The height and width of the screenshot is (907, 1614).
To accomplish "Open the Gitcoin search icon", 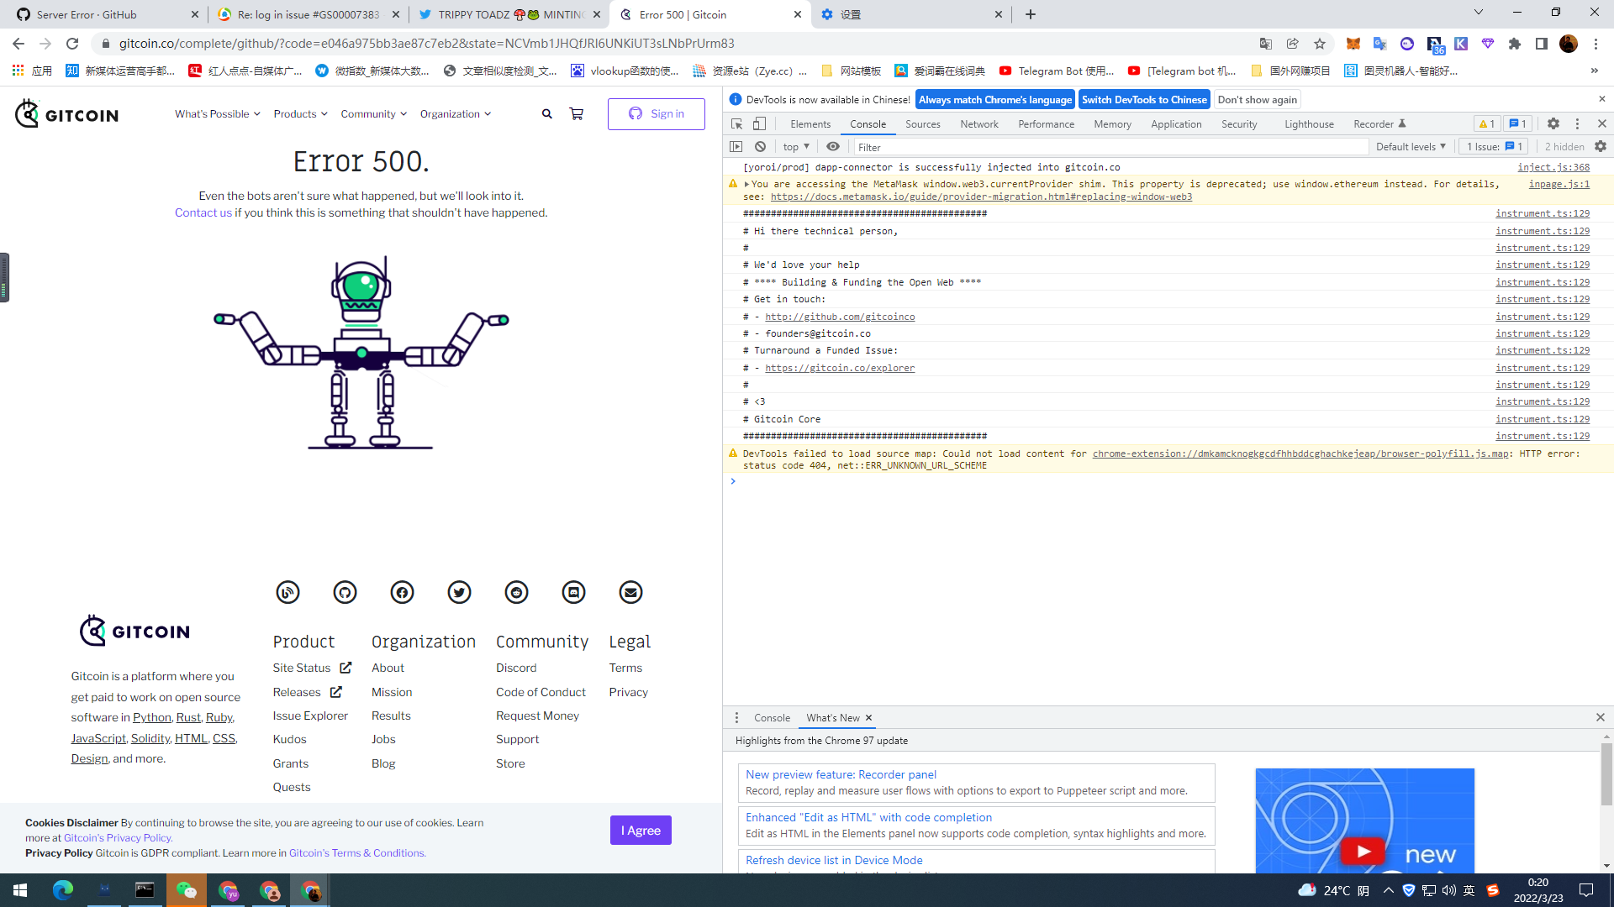I will point(547,114).
